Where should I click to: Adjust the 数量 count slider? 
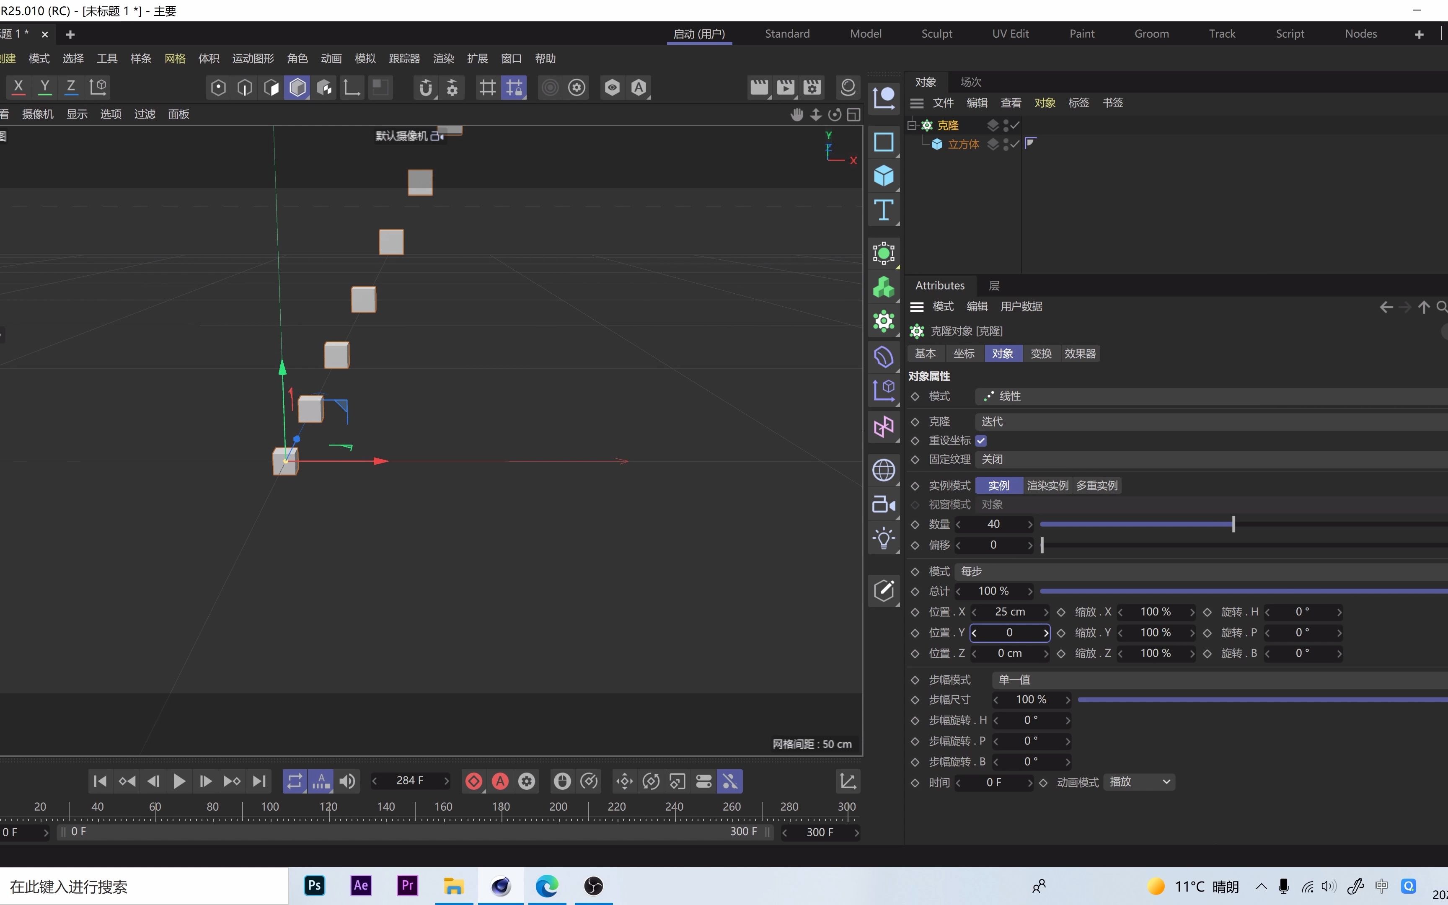click(x=1233, y=524)
